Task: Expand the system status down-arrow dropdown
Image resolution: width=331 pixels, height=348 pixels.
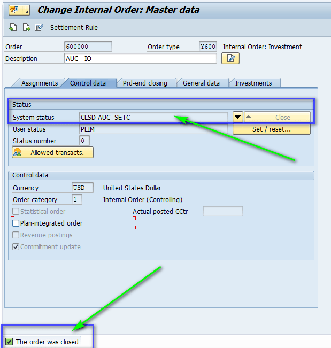Action: coord(237,117)
